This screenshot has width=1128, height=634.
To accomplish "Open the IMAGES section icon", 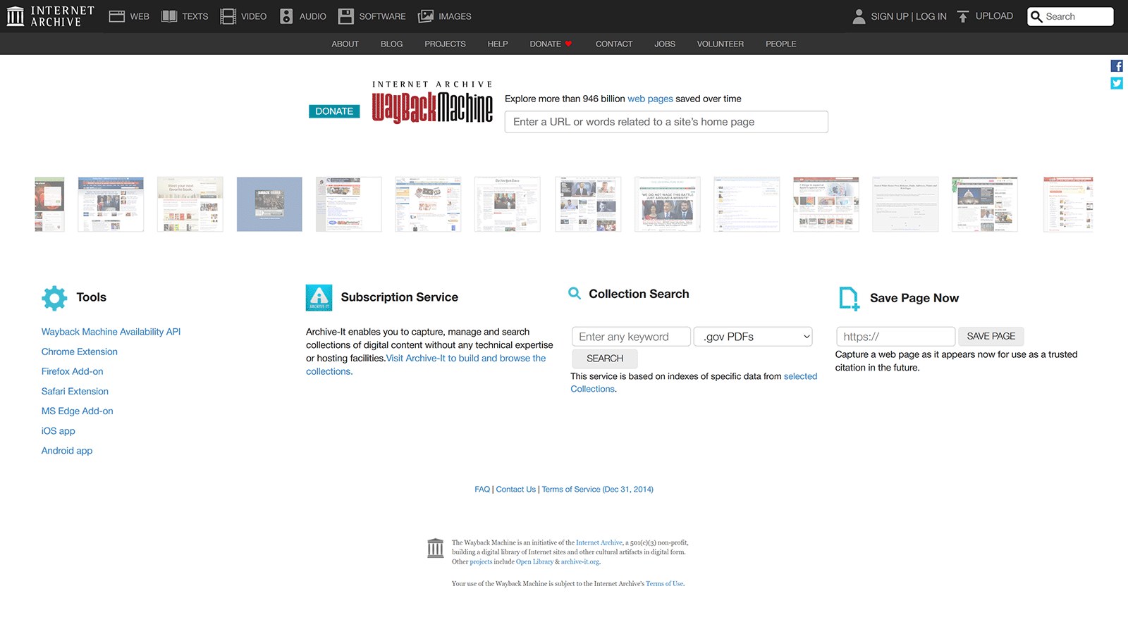I will [425, 15].
